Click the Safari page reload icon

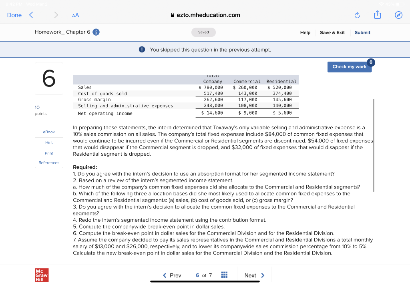pos(357,15)
